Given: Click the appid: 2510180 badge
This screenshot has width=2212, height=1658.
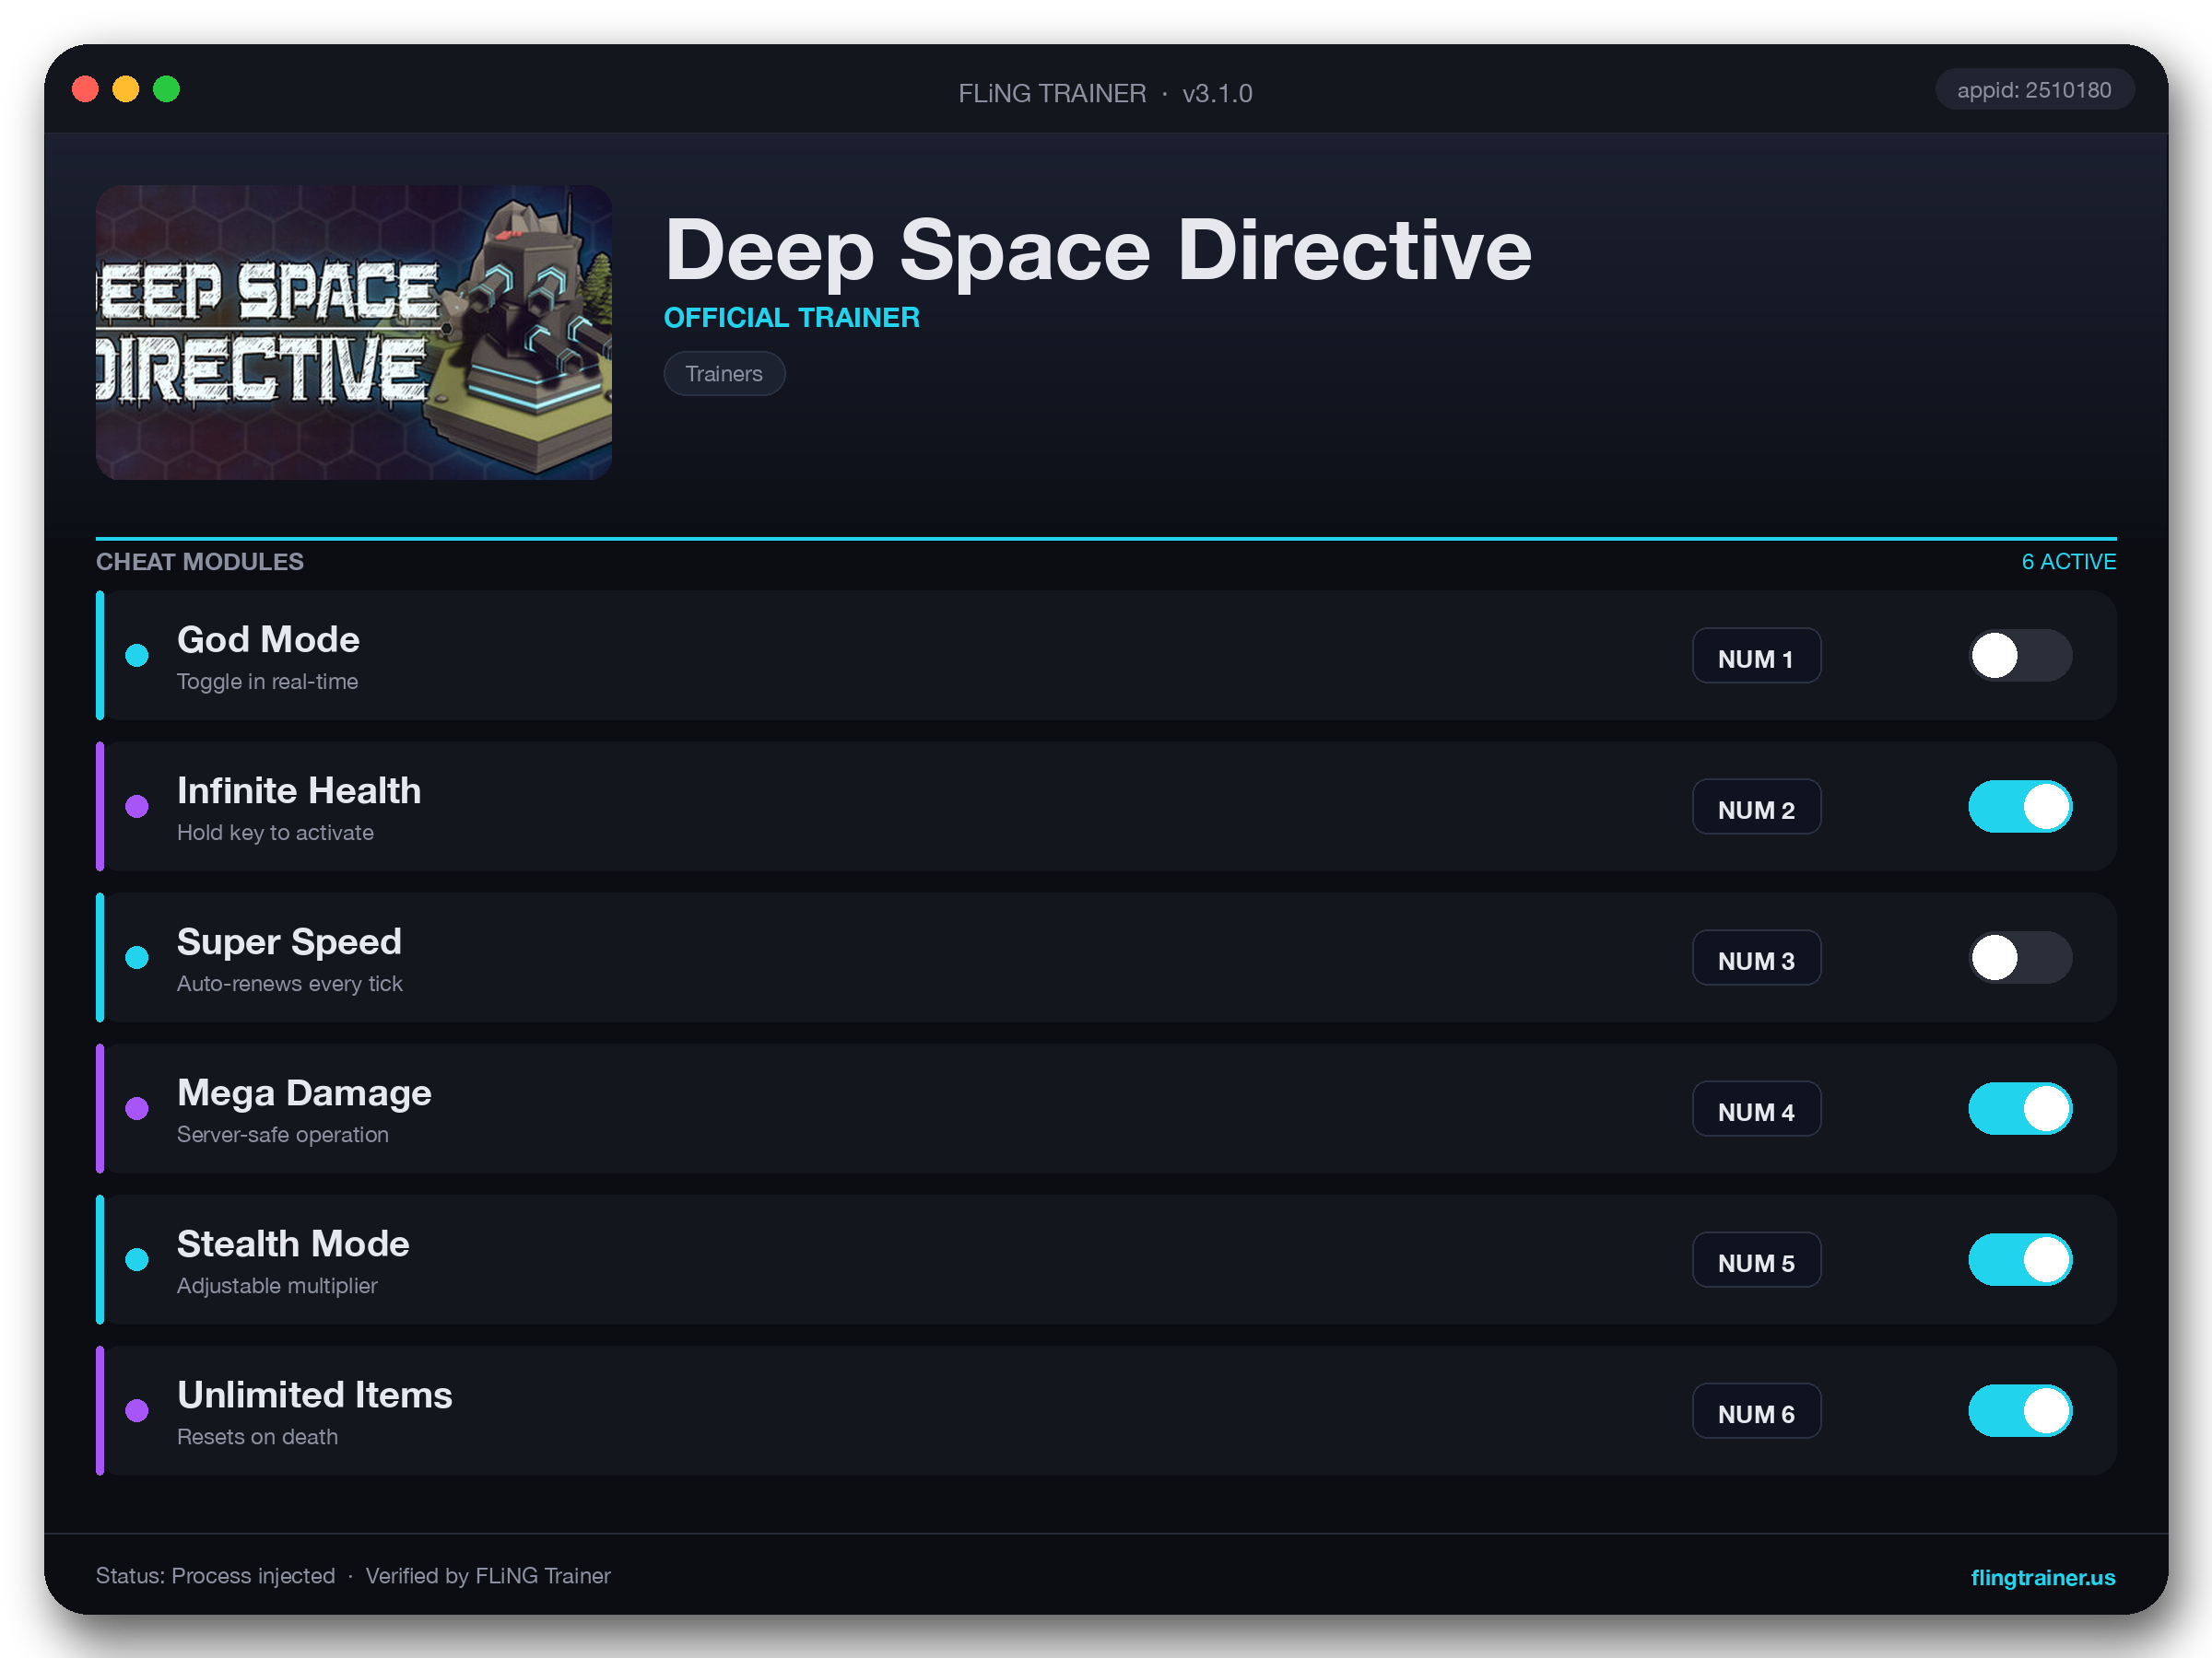Looking at the screenshot, I should pos(2034,90).
